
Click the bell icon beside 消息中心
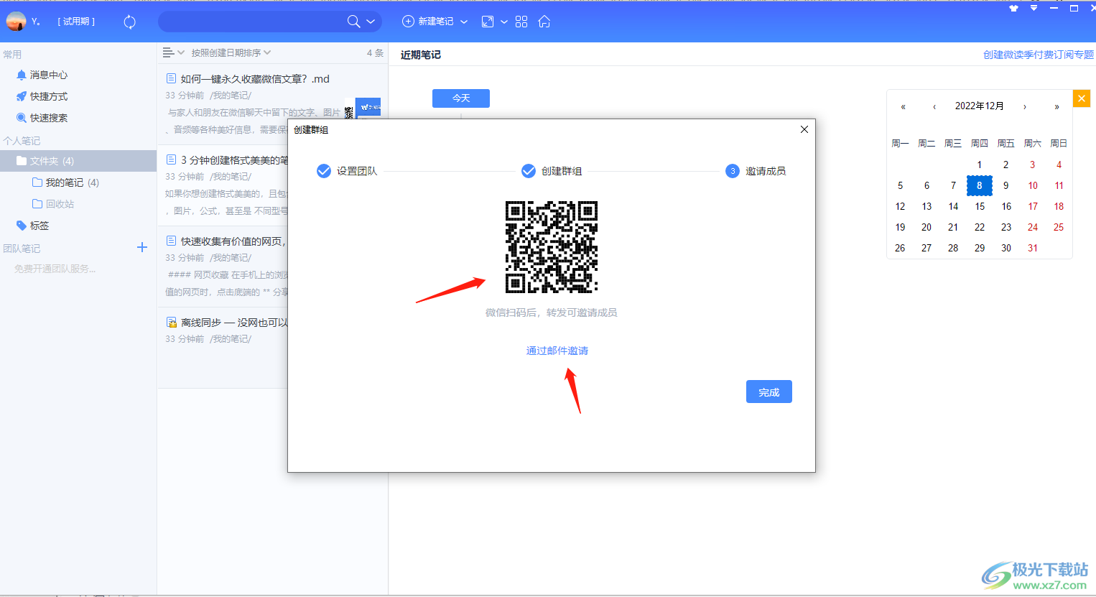22,75
